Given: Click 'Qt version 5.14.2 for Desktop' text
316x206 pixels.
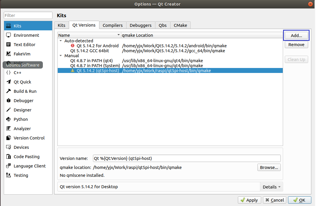Looking at the screenshot, I should pyautogui.click(x=89, y=187).
